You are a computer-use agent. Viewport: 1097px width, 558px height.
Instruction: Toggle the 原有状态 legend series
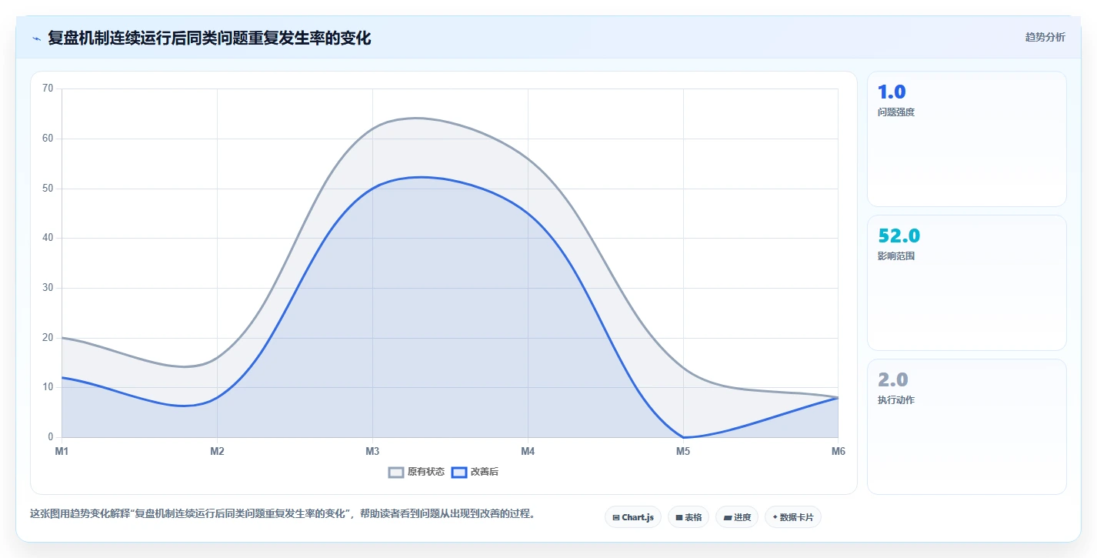pos(416,472)
